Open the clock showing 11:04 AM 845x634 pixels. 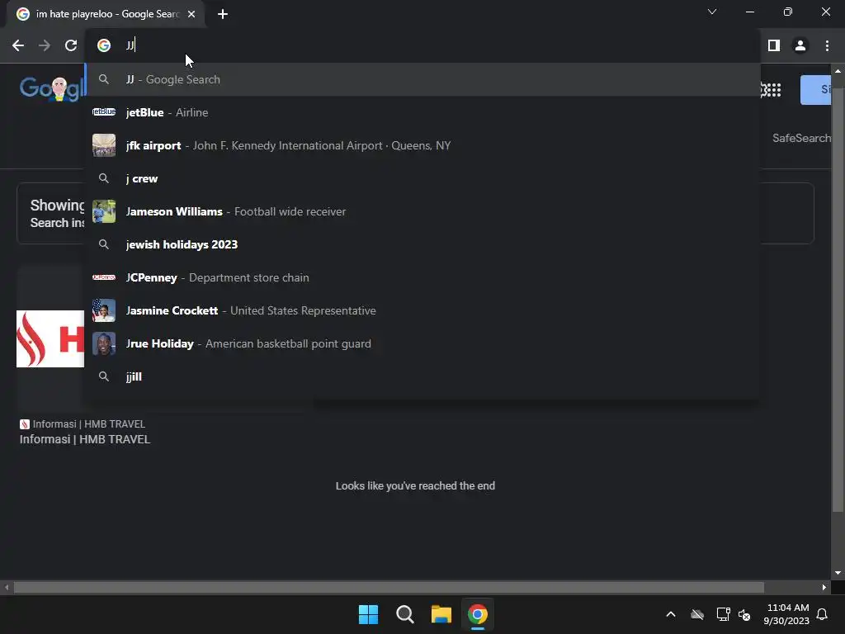(x=786, y=614)
